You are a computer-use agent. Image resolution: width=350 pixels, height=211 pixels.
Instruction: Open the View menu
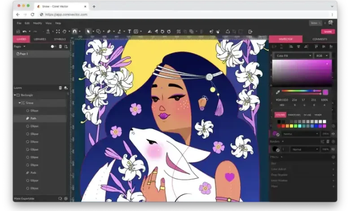tap(48, 23)
